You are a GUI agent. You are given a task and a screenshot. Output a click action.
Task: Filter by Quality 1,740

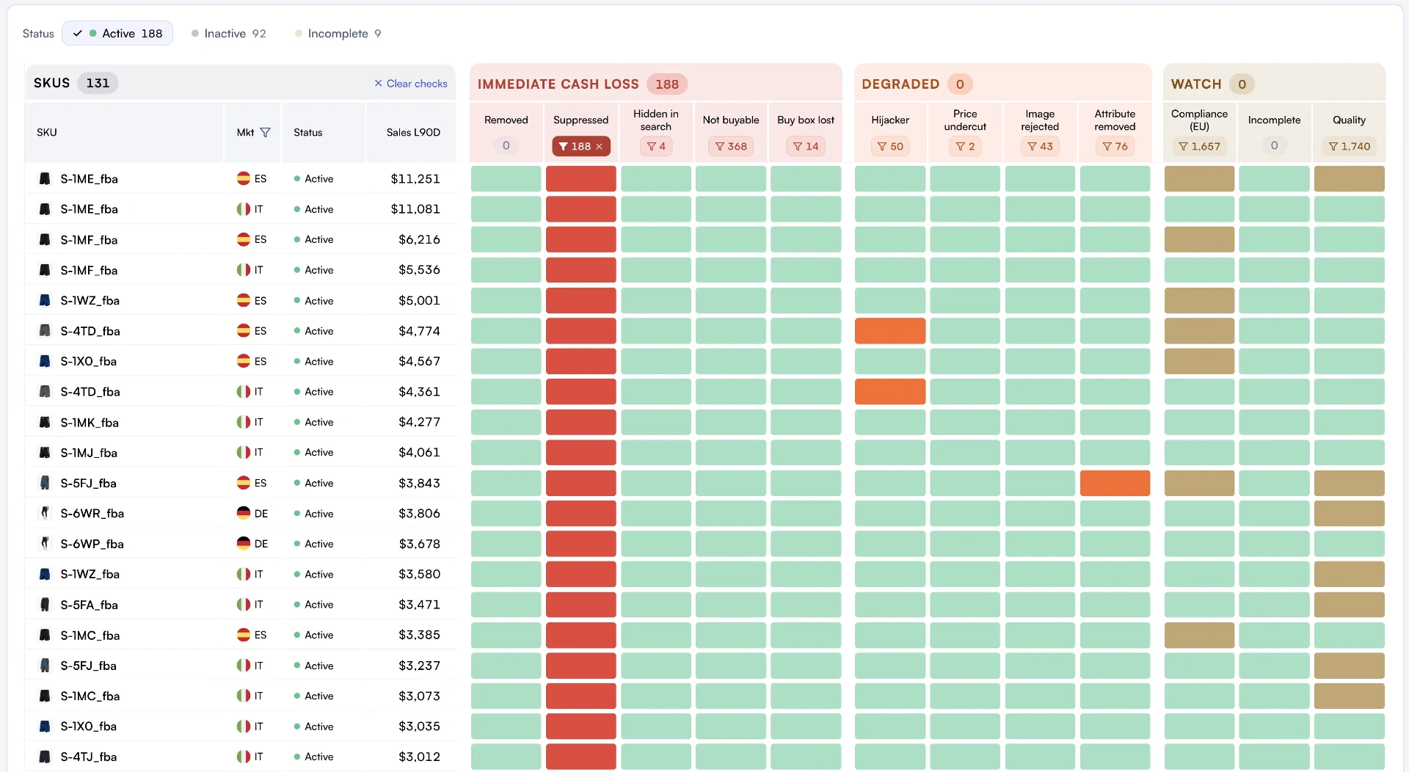point(1349,147)
